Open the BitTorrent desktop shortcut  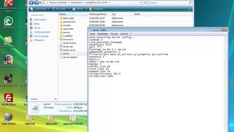pyautogui.click(x=8, y=22)
